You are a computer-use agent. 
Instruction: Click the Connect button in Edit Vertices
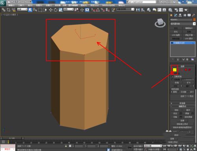[182, 121]
